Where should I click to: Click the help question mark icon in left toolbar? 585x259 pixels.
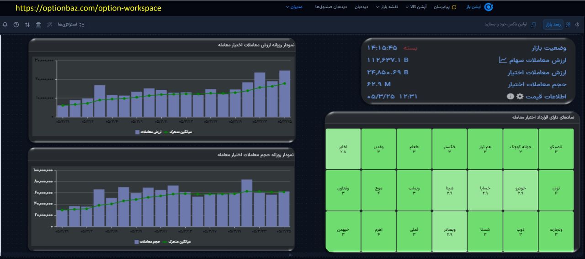click(16, 24)
